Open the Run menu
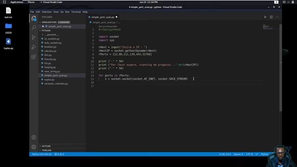 (x=67, y=12)
